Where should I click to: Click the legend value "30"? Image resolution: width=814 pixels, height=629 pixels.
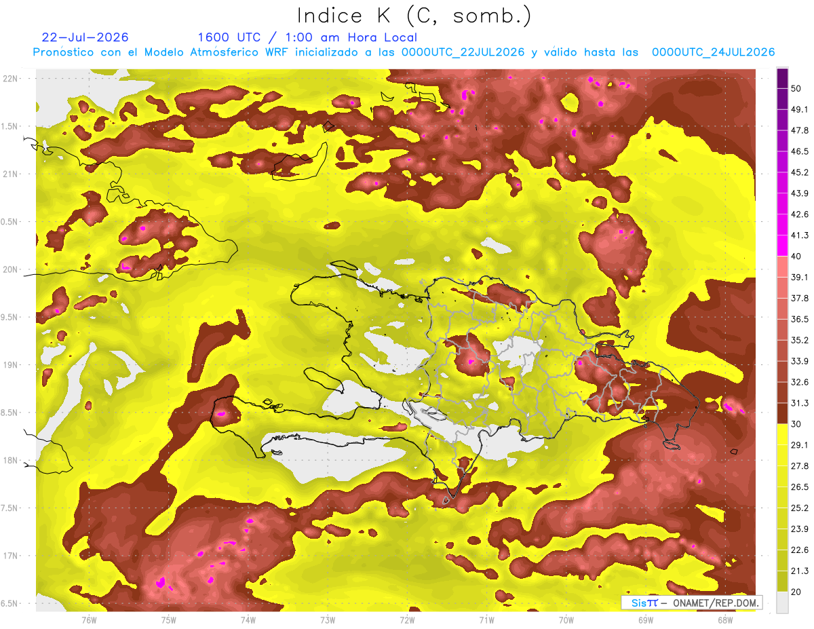[x=796, y=424]
